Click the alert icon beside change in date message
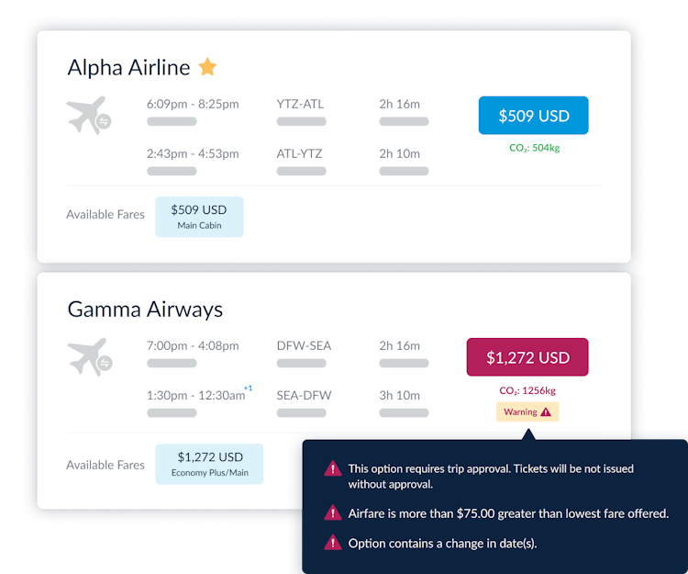 [333, 543]
